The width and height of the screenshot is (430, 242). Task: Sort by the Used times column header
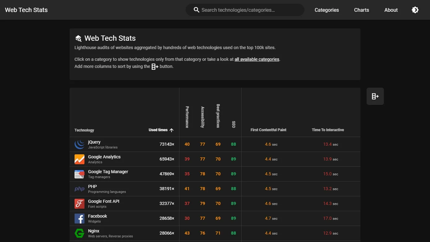(x=158, y=130)
